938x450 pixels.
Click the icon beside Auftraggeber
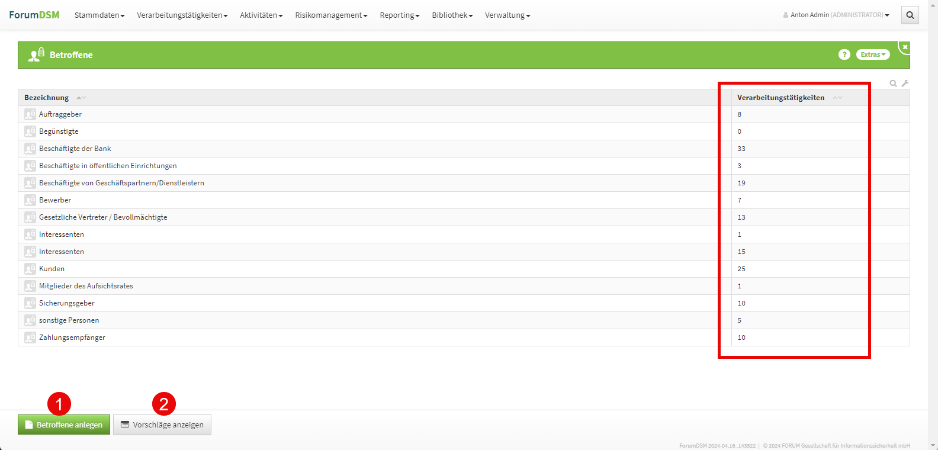[30, 114]
